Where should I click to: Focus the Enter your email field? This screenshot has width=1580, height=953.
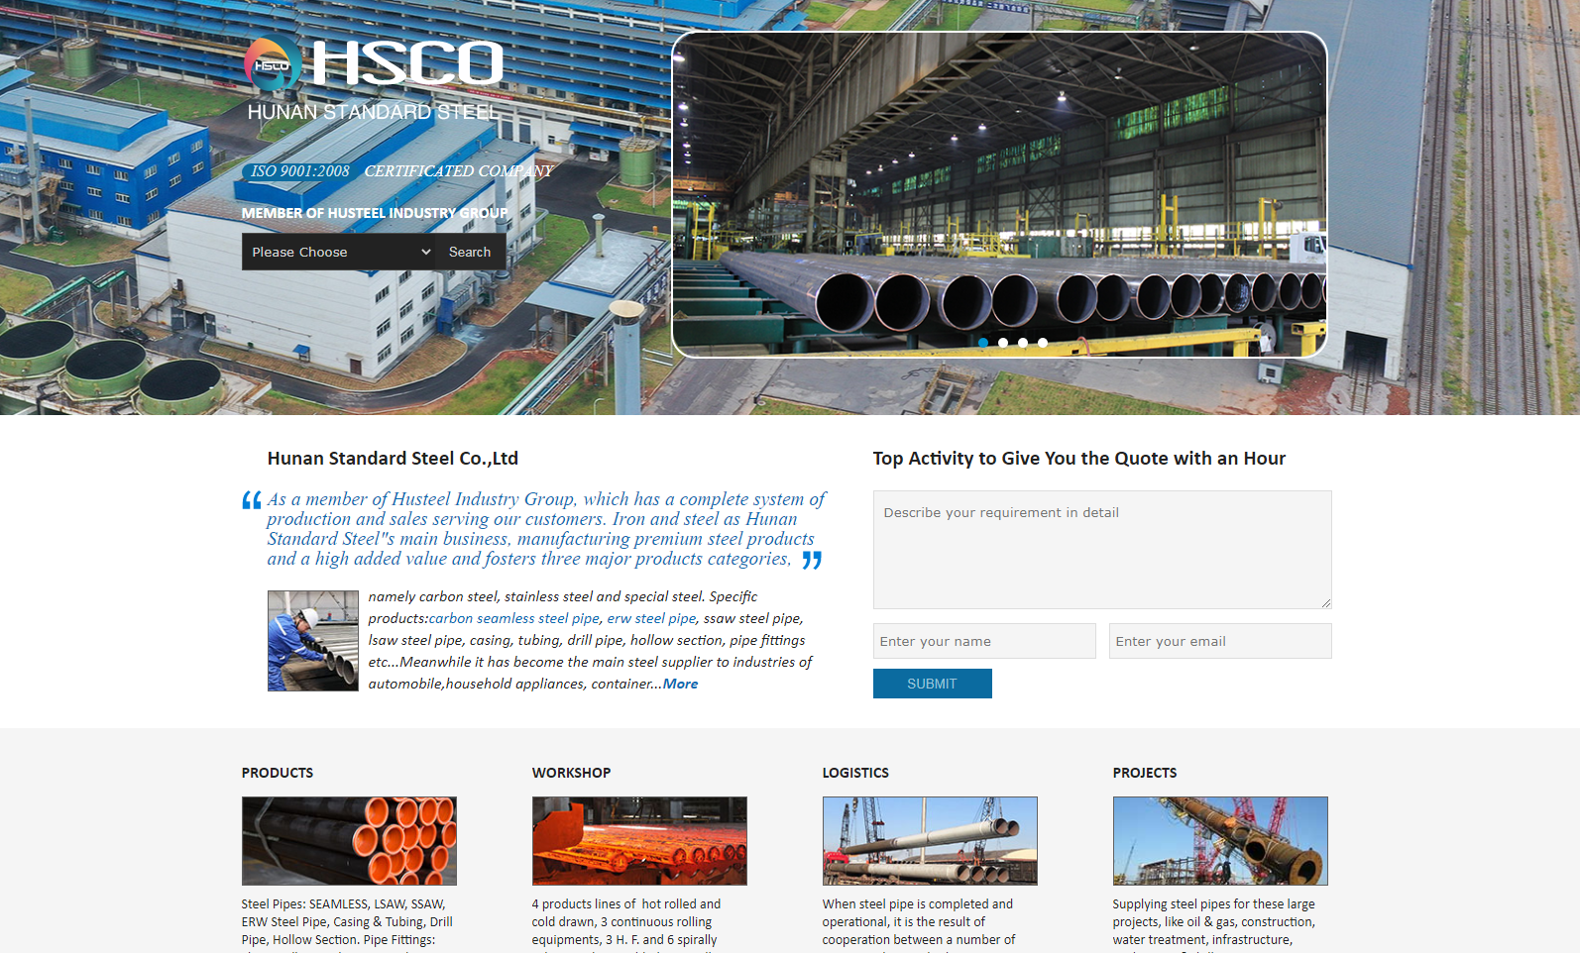1219,641
